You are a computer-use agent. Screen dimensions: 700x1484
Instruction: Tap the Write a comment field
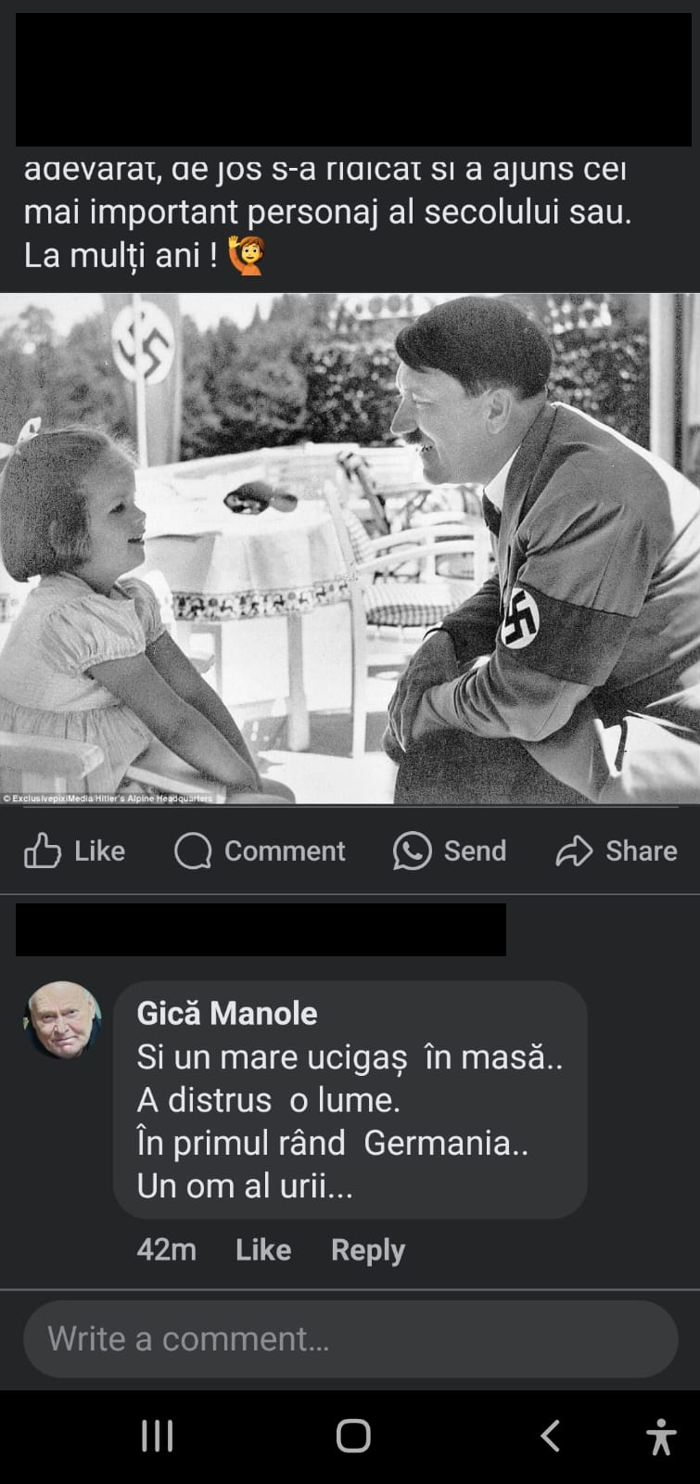click(350, 1338)
